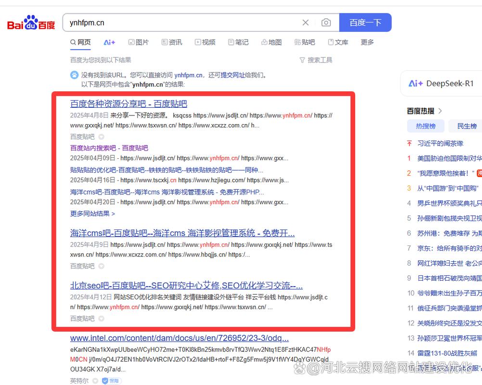Open hot search 俄征兵部门突袭澡堂
482x385 pixels.
[449, 308]
